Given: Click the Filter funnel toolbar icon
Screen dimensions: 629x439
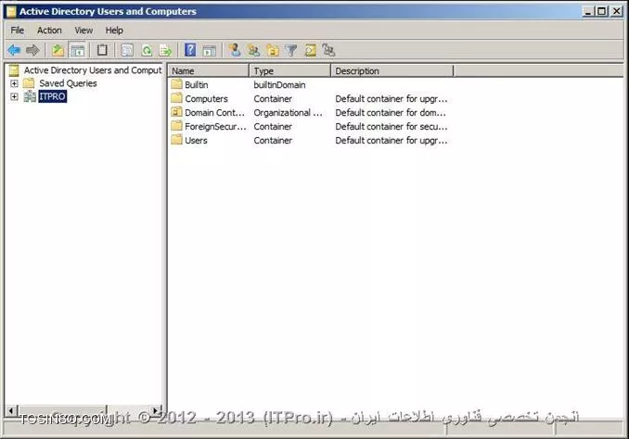Looking at the screenshot, I should coord(291,50).
